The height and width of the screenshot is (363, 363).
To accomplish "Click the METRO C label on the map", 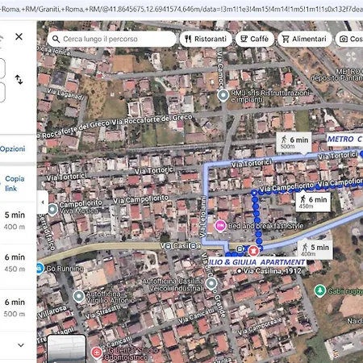I will tap(344, 139).
